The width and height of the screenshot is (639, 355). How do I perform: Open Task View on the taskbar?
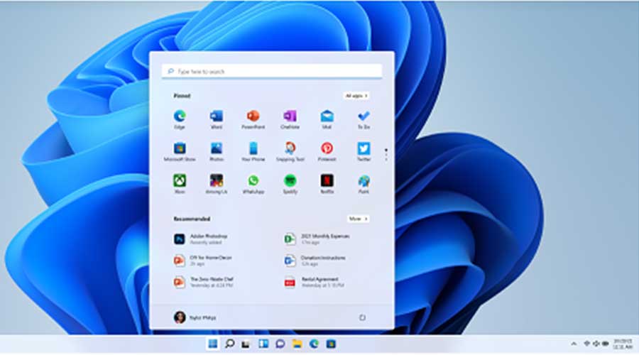pyautogui.click(x=246, y=344)
